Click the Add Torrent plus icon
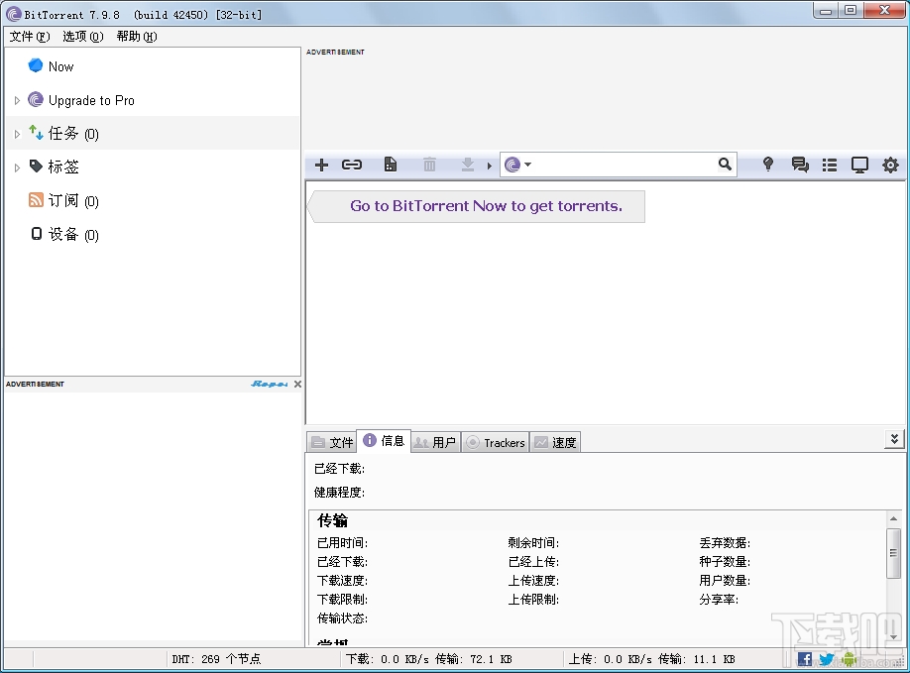The image size is (910, 673). point(321,165)
